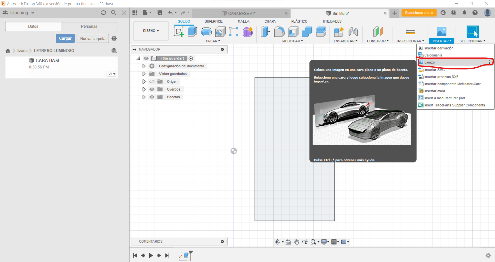Click the Create Sketch tool icon

coord(179,32)
